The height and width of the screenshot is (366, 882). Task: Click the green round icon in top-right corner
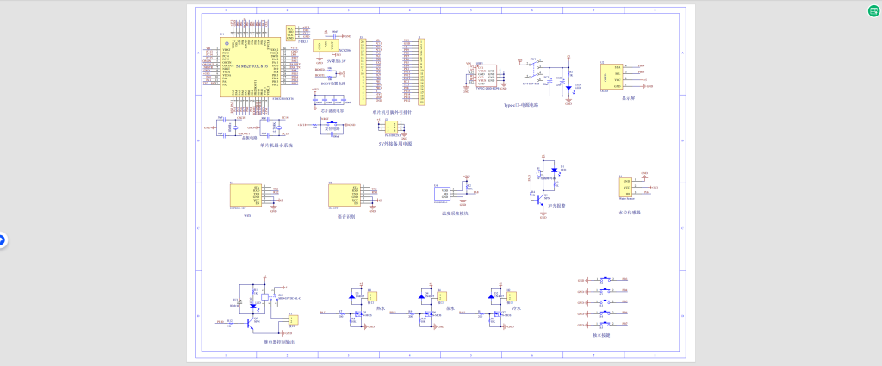(873, 11)
